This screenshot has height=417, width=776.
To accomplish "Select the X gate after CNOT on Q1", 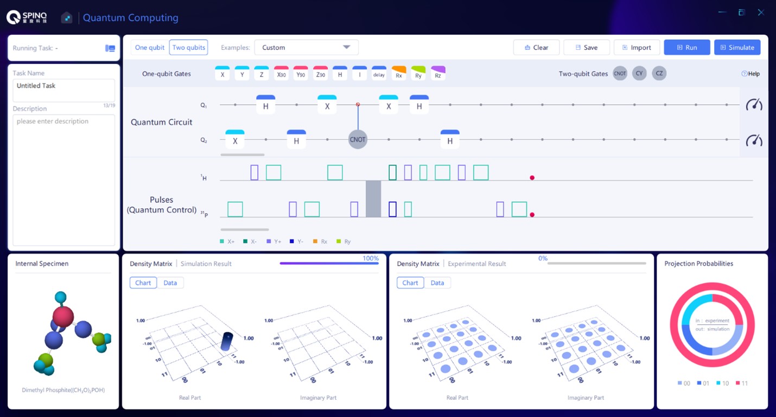I will pos(389,105).
